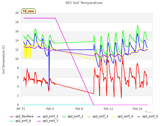The height and width of the screenshot is (126, 168).
Task: Click the 4 y-axis tick label
Action: tap(18, 86)
